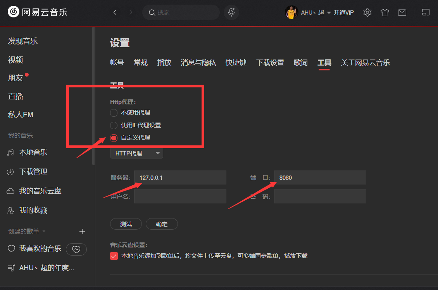
Task: Start heartbeat mode button
Action: coord(76,249)
